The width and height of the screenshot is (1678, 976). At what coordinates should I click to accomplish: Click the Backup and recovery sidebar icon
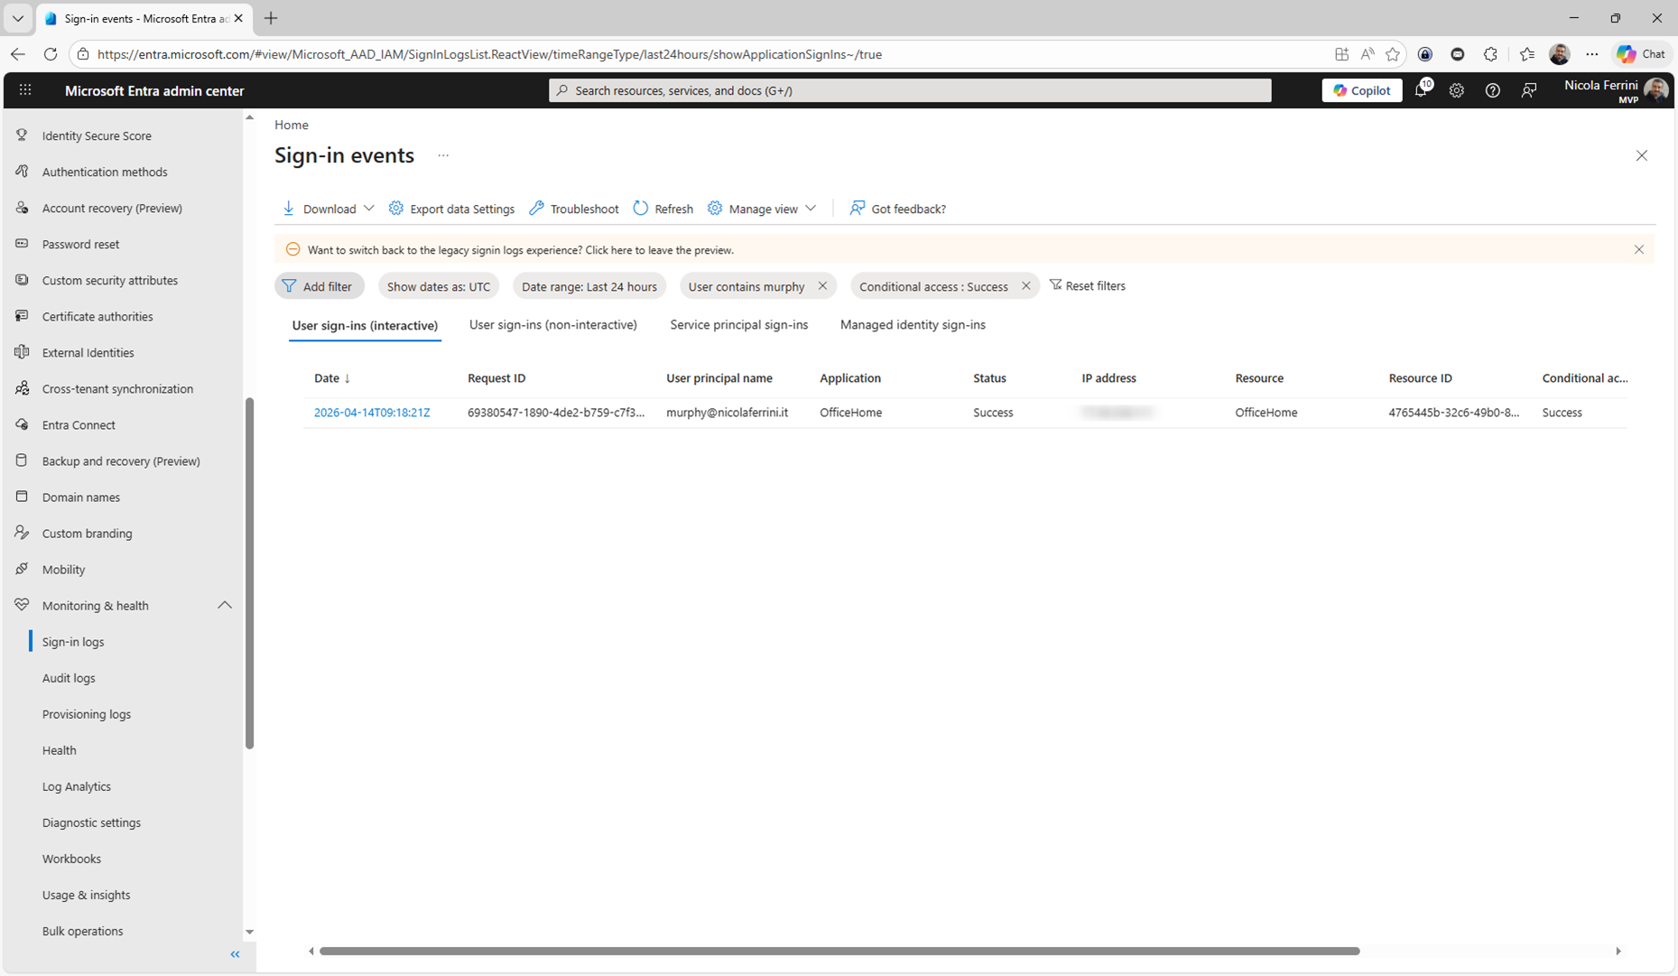22,460
